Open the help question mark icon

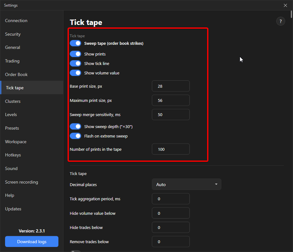280,21
